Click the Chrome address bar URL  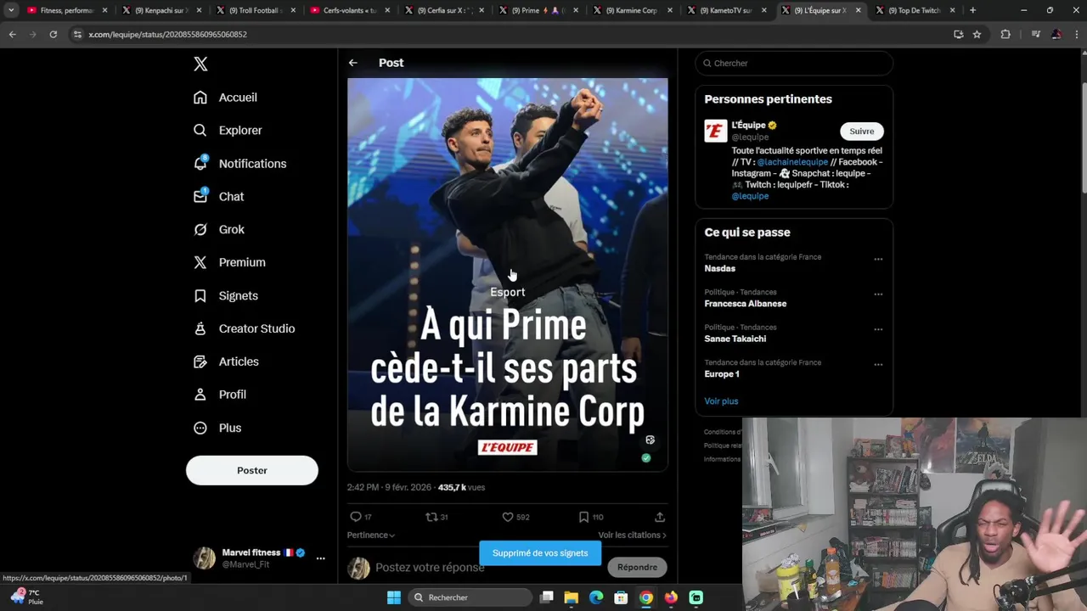(167, 34)
